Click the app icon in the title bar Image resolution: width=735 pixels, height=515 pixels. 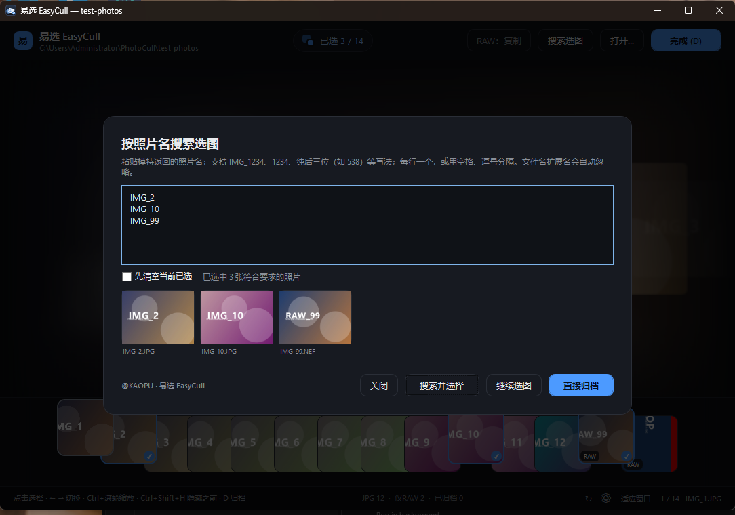pos(10,10)
